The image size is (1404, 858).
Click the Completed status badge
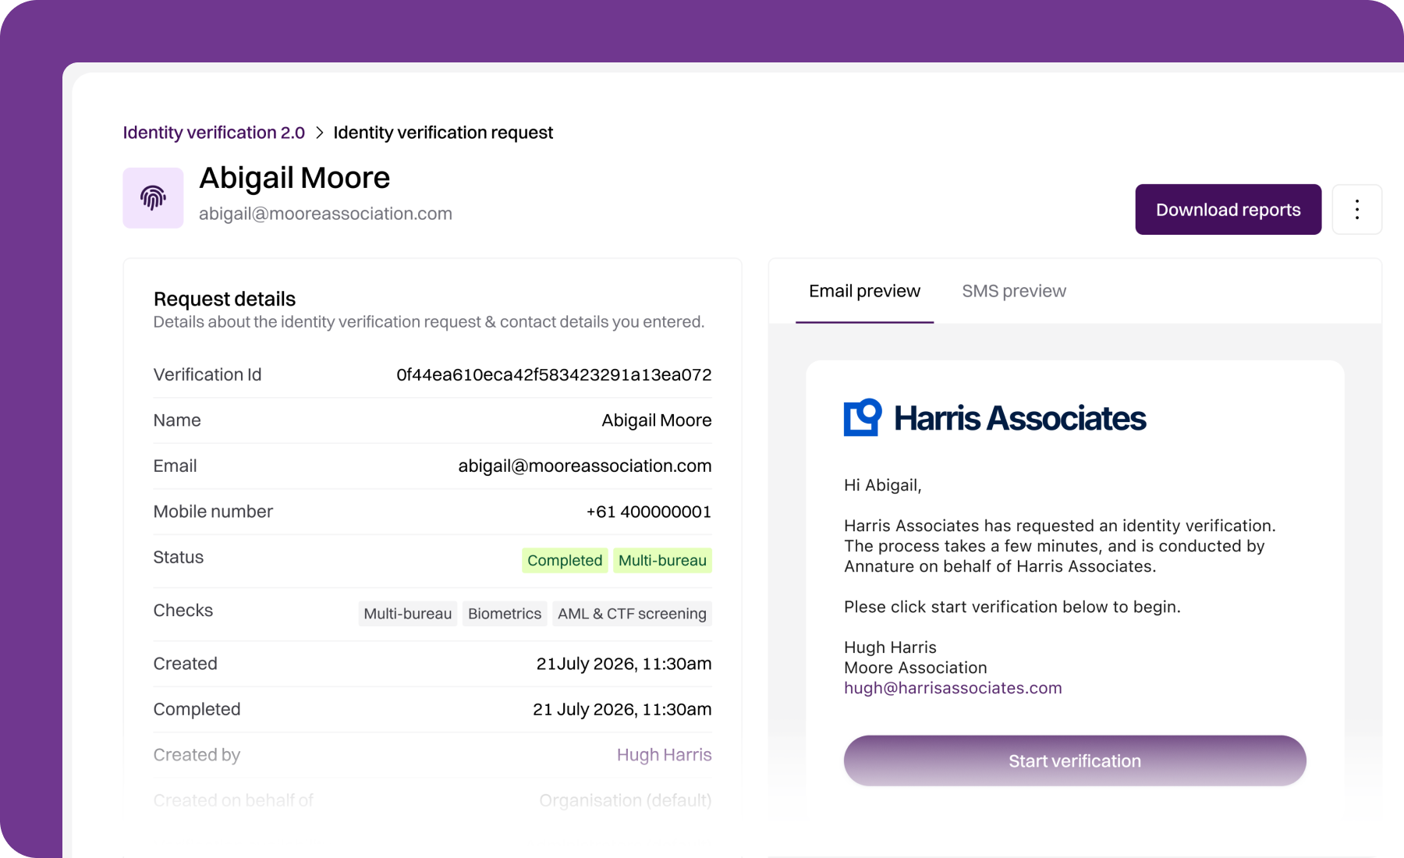[x=565, y=560]
